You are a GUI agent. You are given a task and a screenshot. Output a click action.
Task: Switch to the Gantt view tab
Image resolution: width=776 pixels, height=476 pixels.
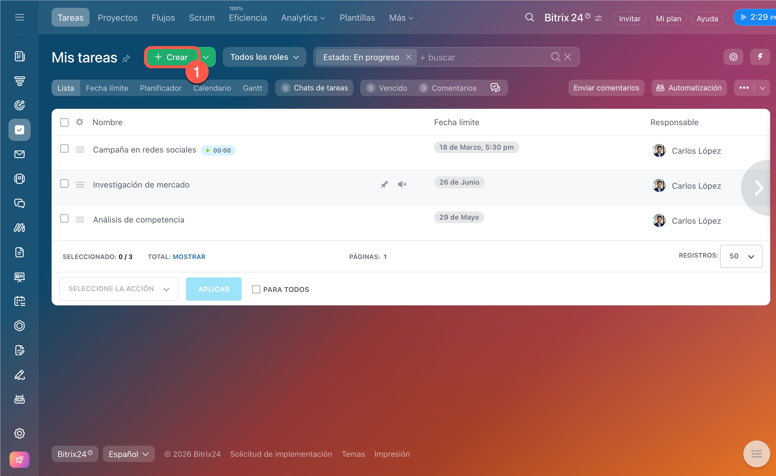pos(252,88)
